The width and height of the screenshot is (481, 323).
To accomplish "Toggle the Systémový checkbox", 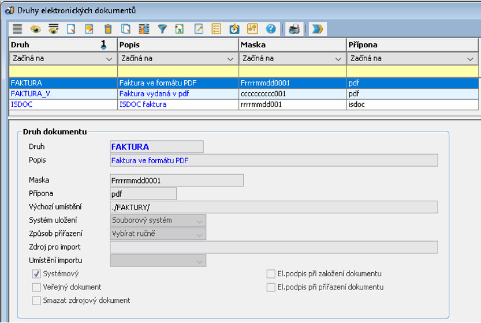I will pyautogui.click(x=37, y=274).
